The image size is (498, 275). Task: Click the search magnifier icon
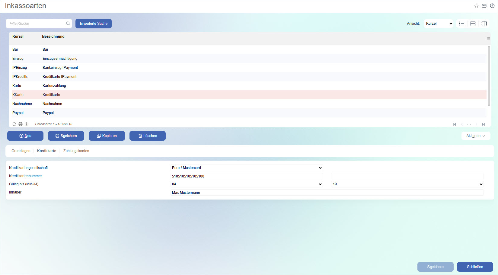68,24
